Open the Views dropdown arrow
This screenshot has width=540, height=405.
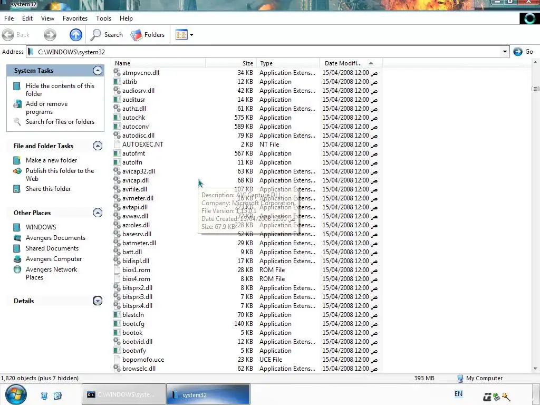tap(192, 35)
